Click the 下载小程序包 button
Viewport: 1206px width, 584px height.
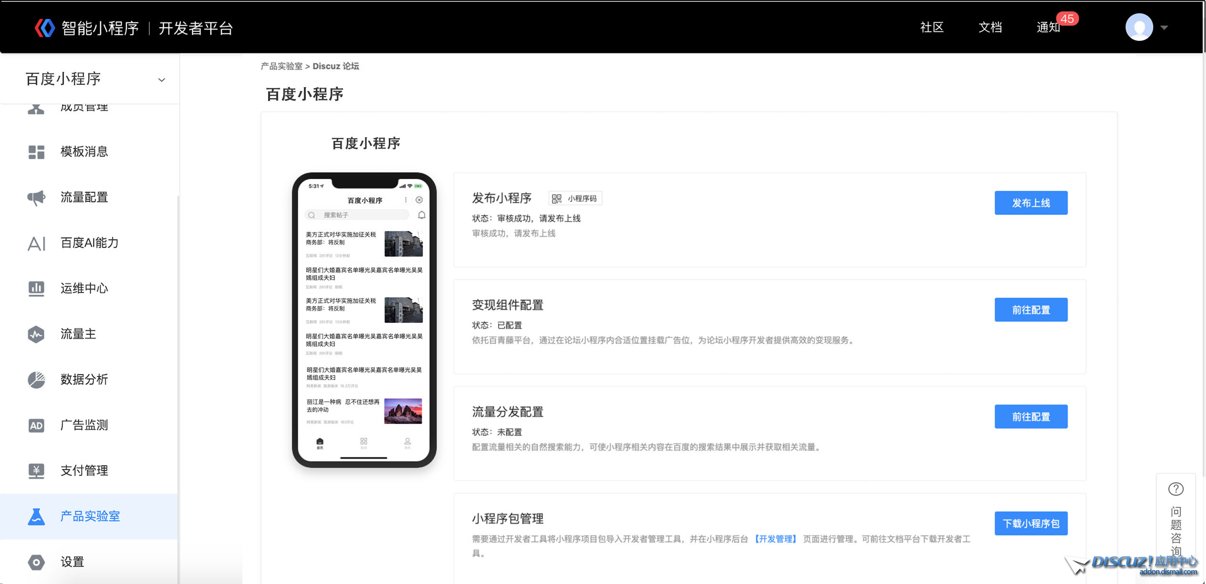(1031, 523)
